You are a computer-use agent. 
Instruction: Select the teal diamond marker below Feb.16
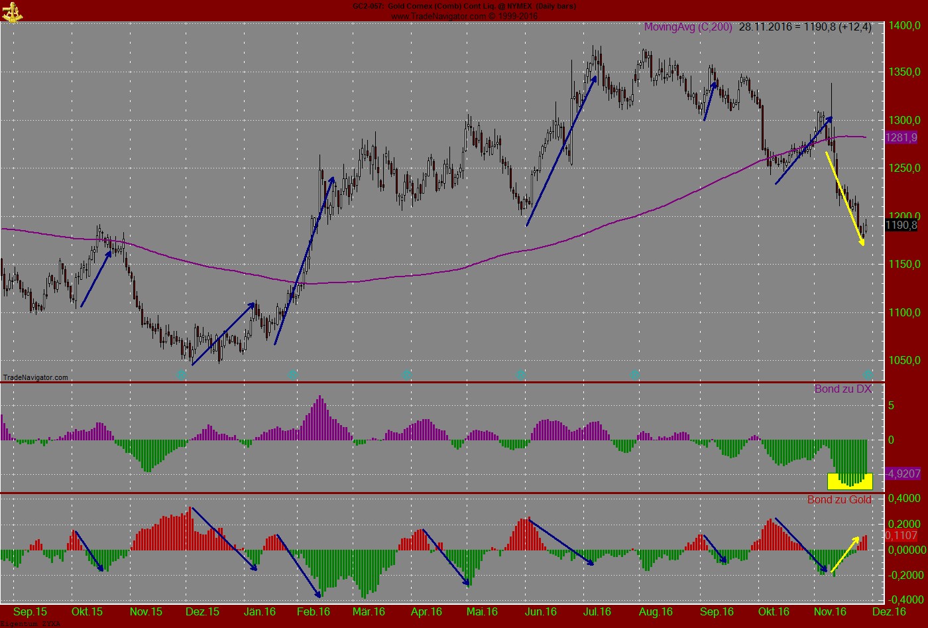[293, 374]
